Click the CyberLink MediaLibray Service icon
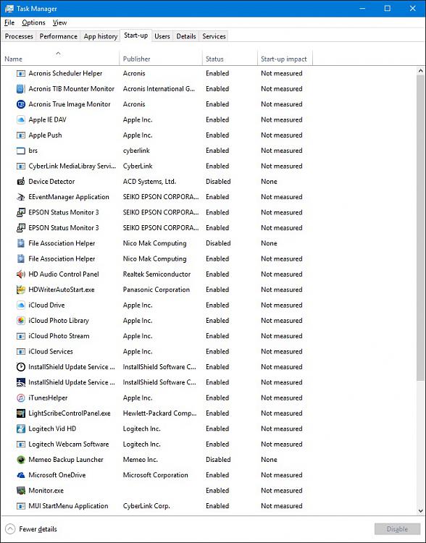Screen dimensions: 426x543 [21, 167]
